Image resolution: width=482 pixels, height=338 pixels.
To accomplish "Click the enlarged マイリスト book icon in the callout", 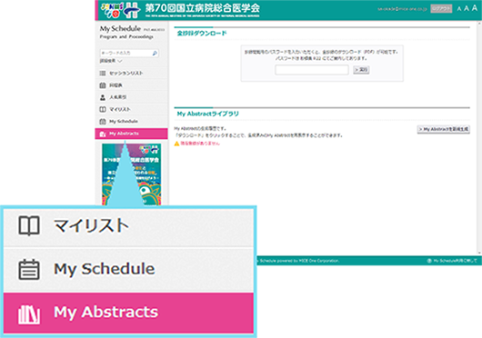I will pos(29,225).
